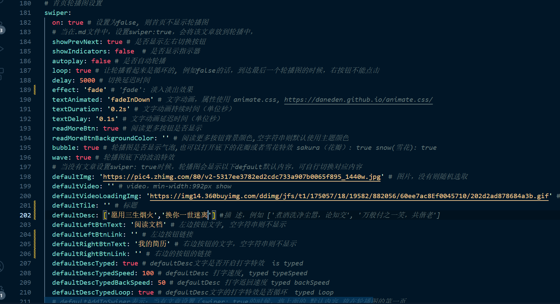Click the 'defaultRightBtnLink' key
This screenshot has height=304, width=560.
pyautogui.click(x=89, y=254)
